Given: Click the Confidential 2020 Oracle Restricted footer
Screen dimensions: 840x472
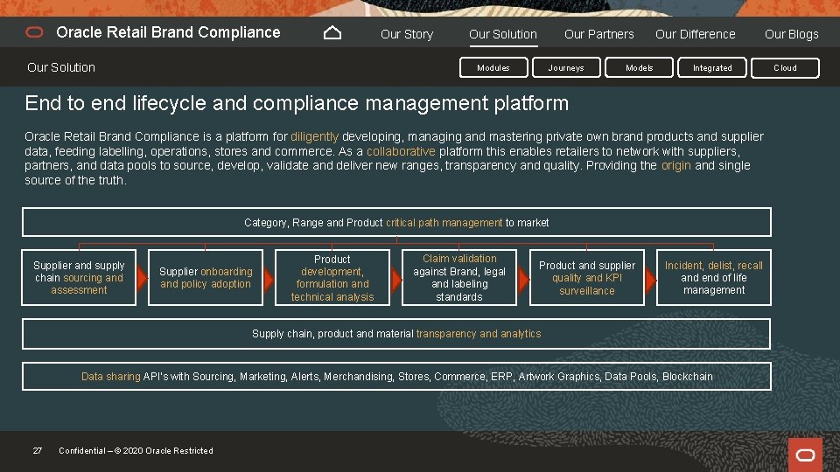Looking at the screenshot, I should pyautogui.click(x=136, y=451).
